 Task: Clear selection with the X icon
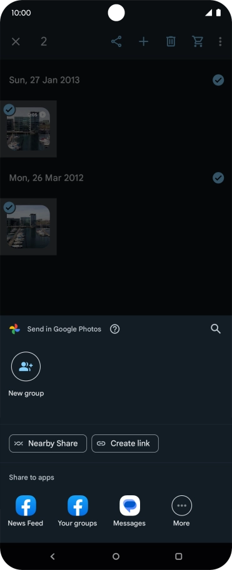click(x=16, y=41)
